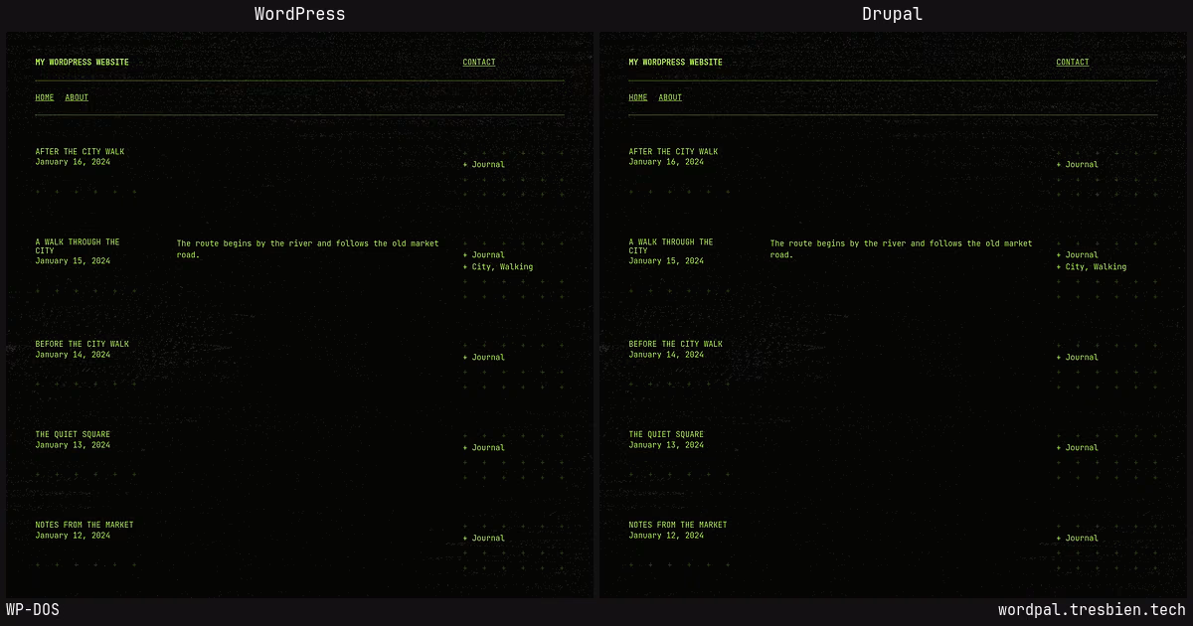Click January 16, 2024 date in the Drupal pane
The image size is (1193, 626).
666,161
